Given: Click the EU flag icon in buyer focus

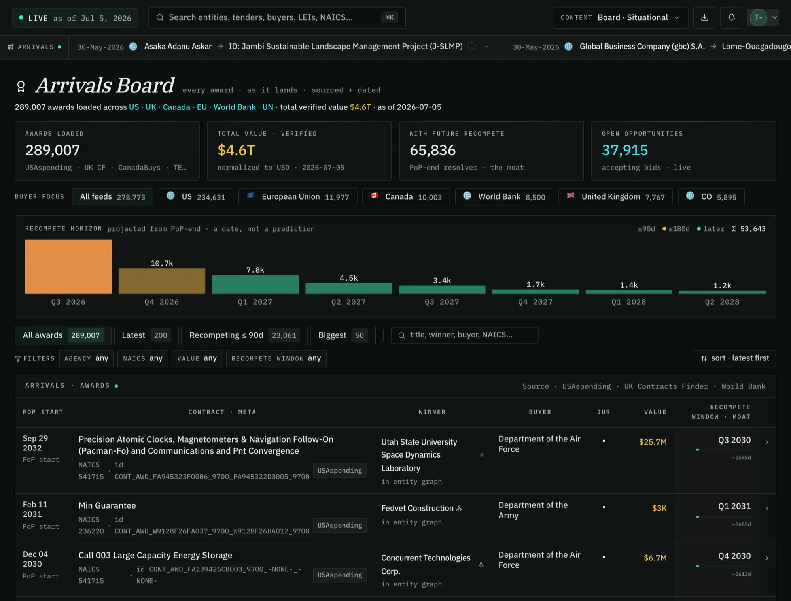Looking at the screenshot, I should (x=250, y=196).
